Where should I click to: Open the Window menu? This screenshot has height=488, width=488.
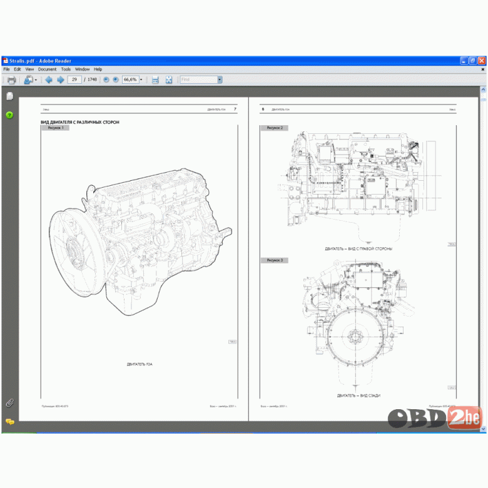[x=82, y=69]
